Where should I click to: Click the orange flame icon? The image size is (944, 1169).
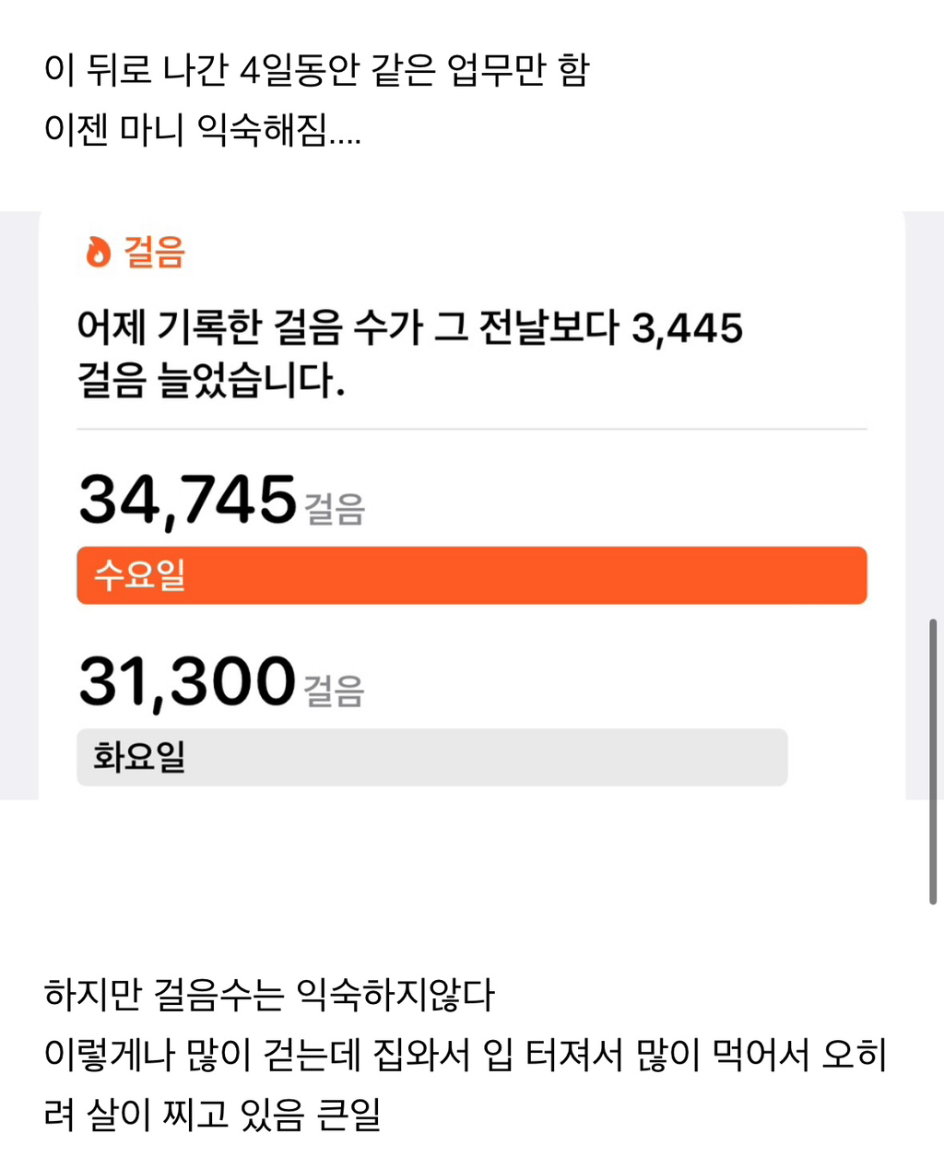coord(97,252)
